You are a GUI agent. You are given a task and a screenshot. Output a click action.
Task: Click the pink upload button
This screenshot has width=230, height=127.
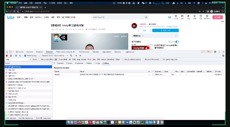coord(218,17)
